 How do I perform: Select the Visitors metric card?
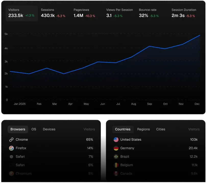(21, 13)
